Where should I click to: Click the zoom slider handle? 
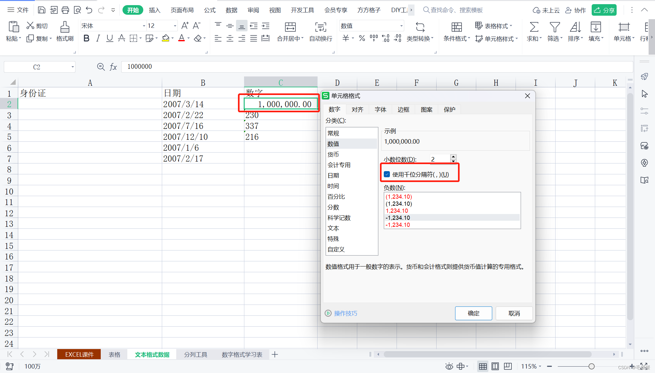click(591, 366)
